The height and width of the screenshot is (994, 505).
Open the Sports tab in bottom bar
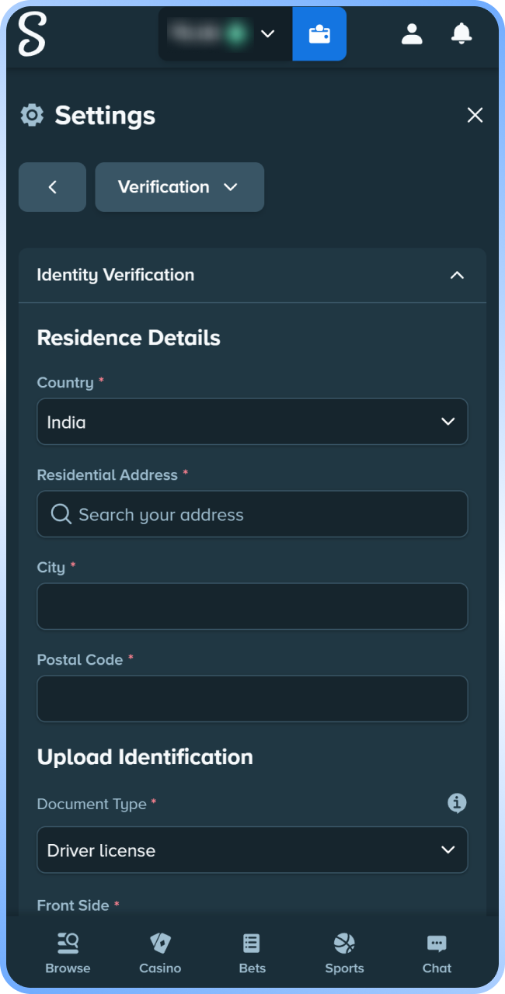click(344, 954)
